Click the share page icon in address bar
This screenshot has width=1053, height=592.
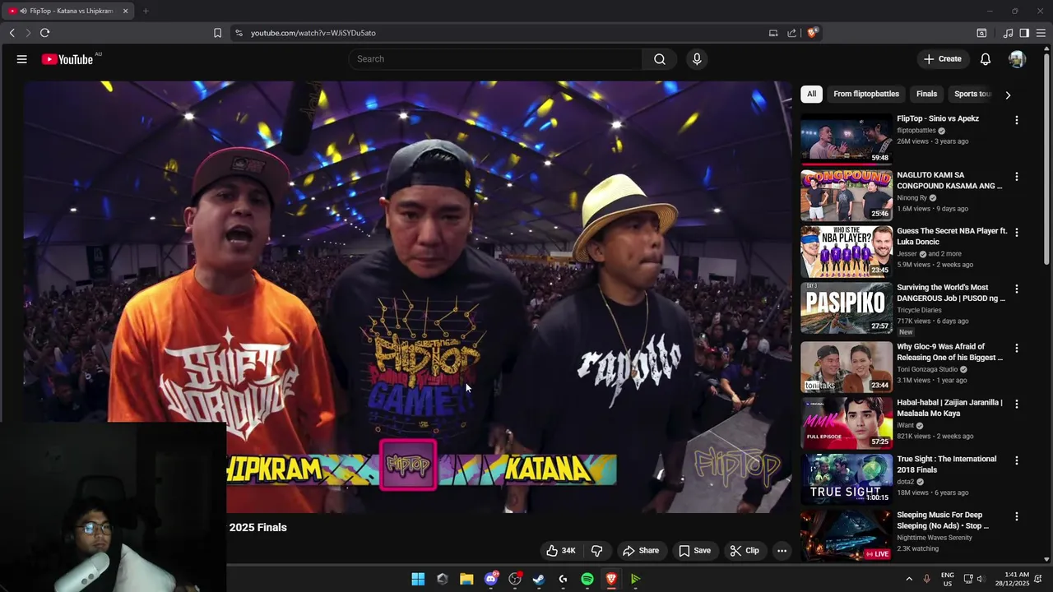[x=791, y=33]
